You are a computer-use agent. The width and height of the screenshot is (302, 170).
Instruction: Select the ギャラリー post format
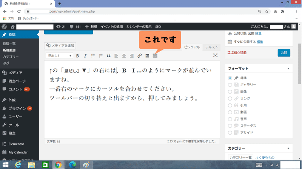click(x=230, y=85)
